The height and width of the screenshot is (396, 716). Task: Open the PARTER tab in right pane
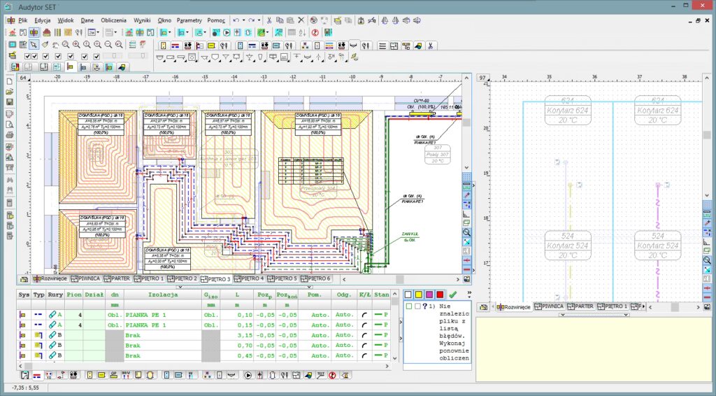pyautogui.click(x=581, y=306)
